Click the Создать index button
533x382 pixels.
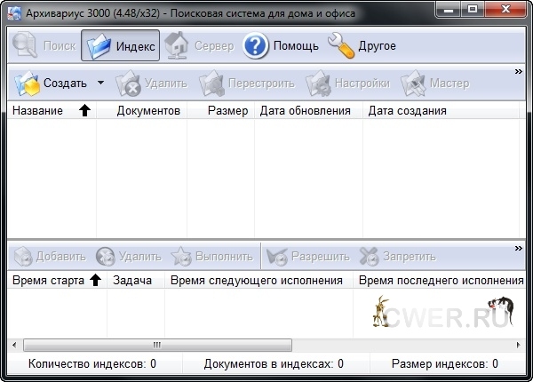point(52,84)
